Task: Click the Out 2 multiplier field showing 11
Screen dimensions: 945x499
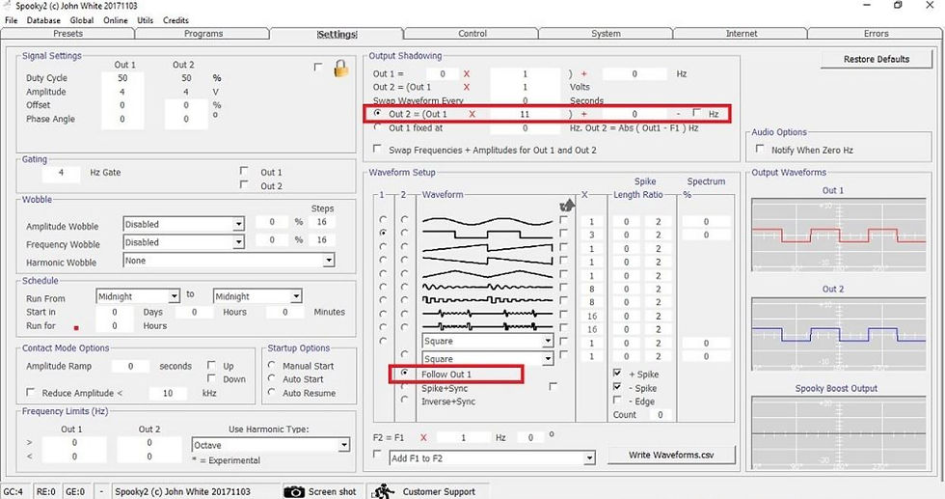Action: (525, 114)
